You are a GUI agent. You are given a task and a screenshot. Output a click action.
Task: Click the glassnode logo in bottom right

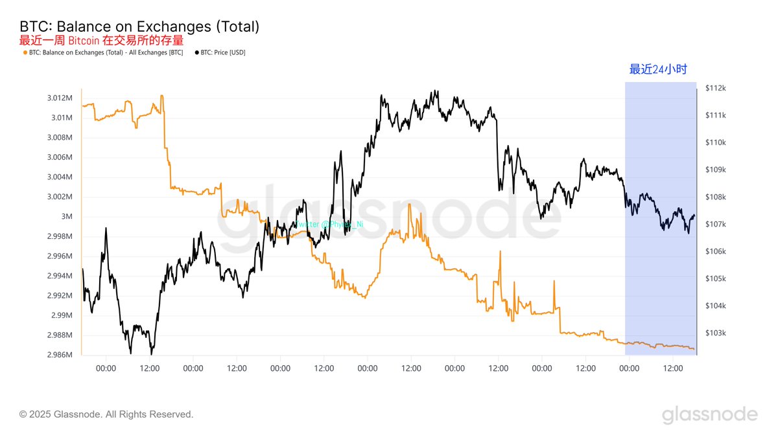click(710, 414)
